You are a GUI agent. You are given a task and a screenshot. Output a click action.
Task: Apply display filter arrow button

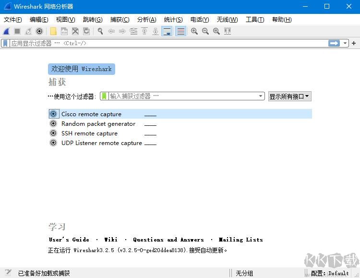[334, 43]
